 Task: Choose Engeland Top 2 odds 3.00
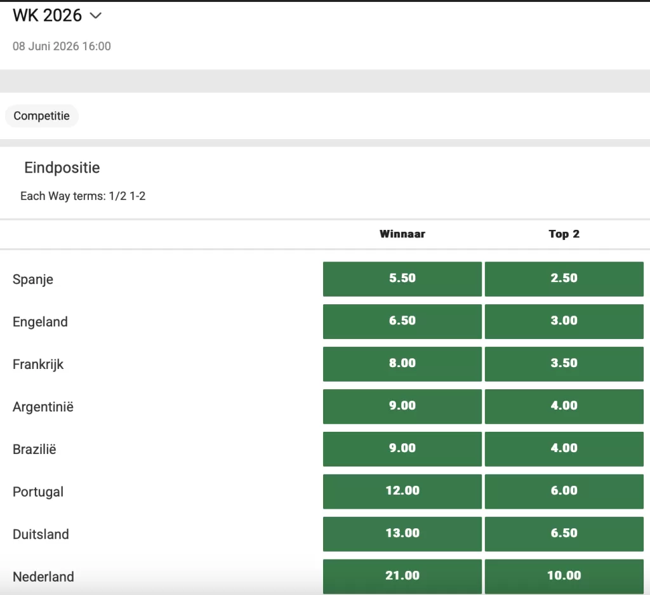[x=564, y=321]
